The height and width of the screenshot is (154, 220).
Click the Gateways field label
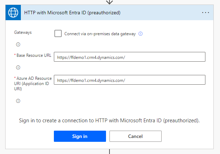point(23,32)
